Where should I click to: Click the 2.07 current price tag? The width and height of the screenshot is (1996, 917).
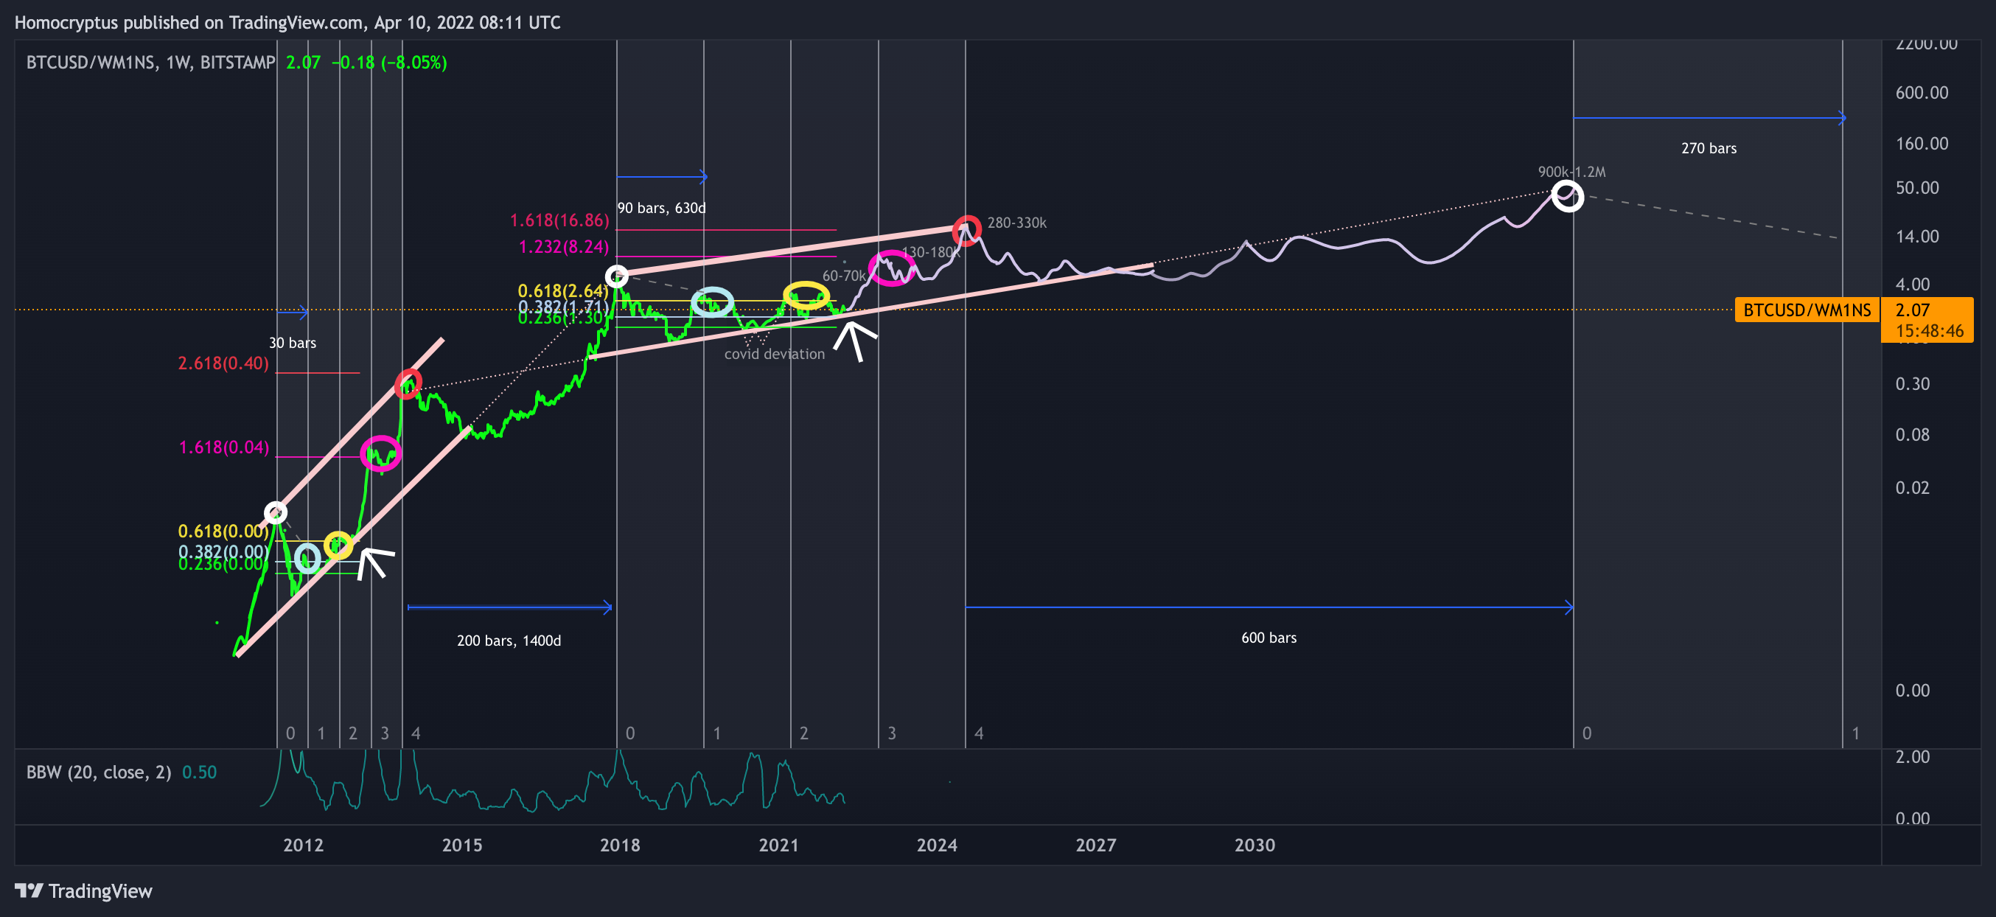[x=1912, y=310]
